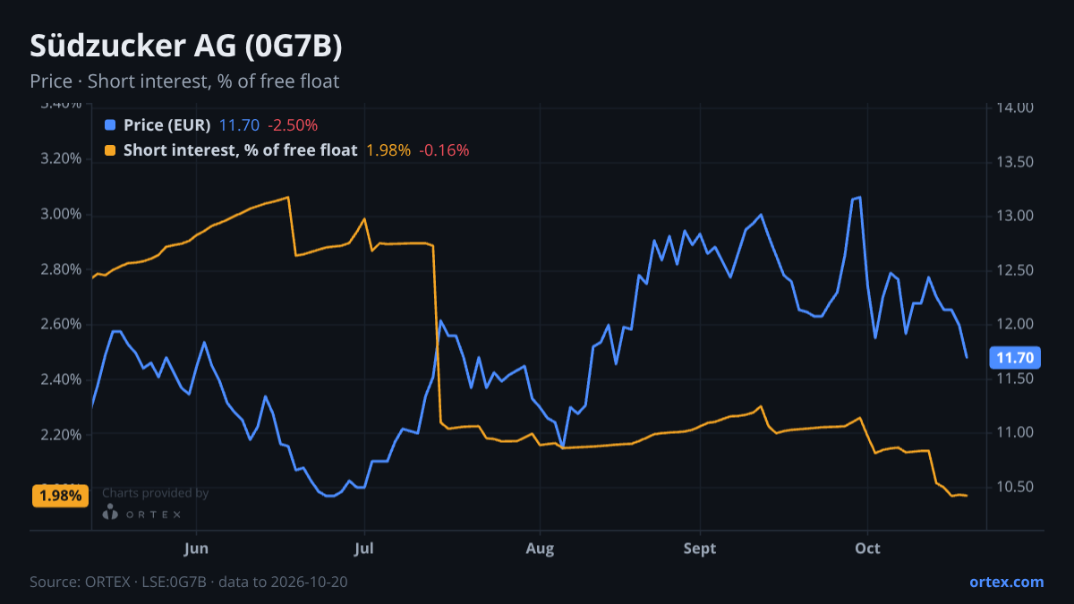Click the 3.20% left axis label
This screenshot has height=604, width=1074.
61,159
